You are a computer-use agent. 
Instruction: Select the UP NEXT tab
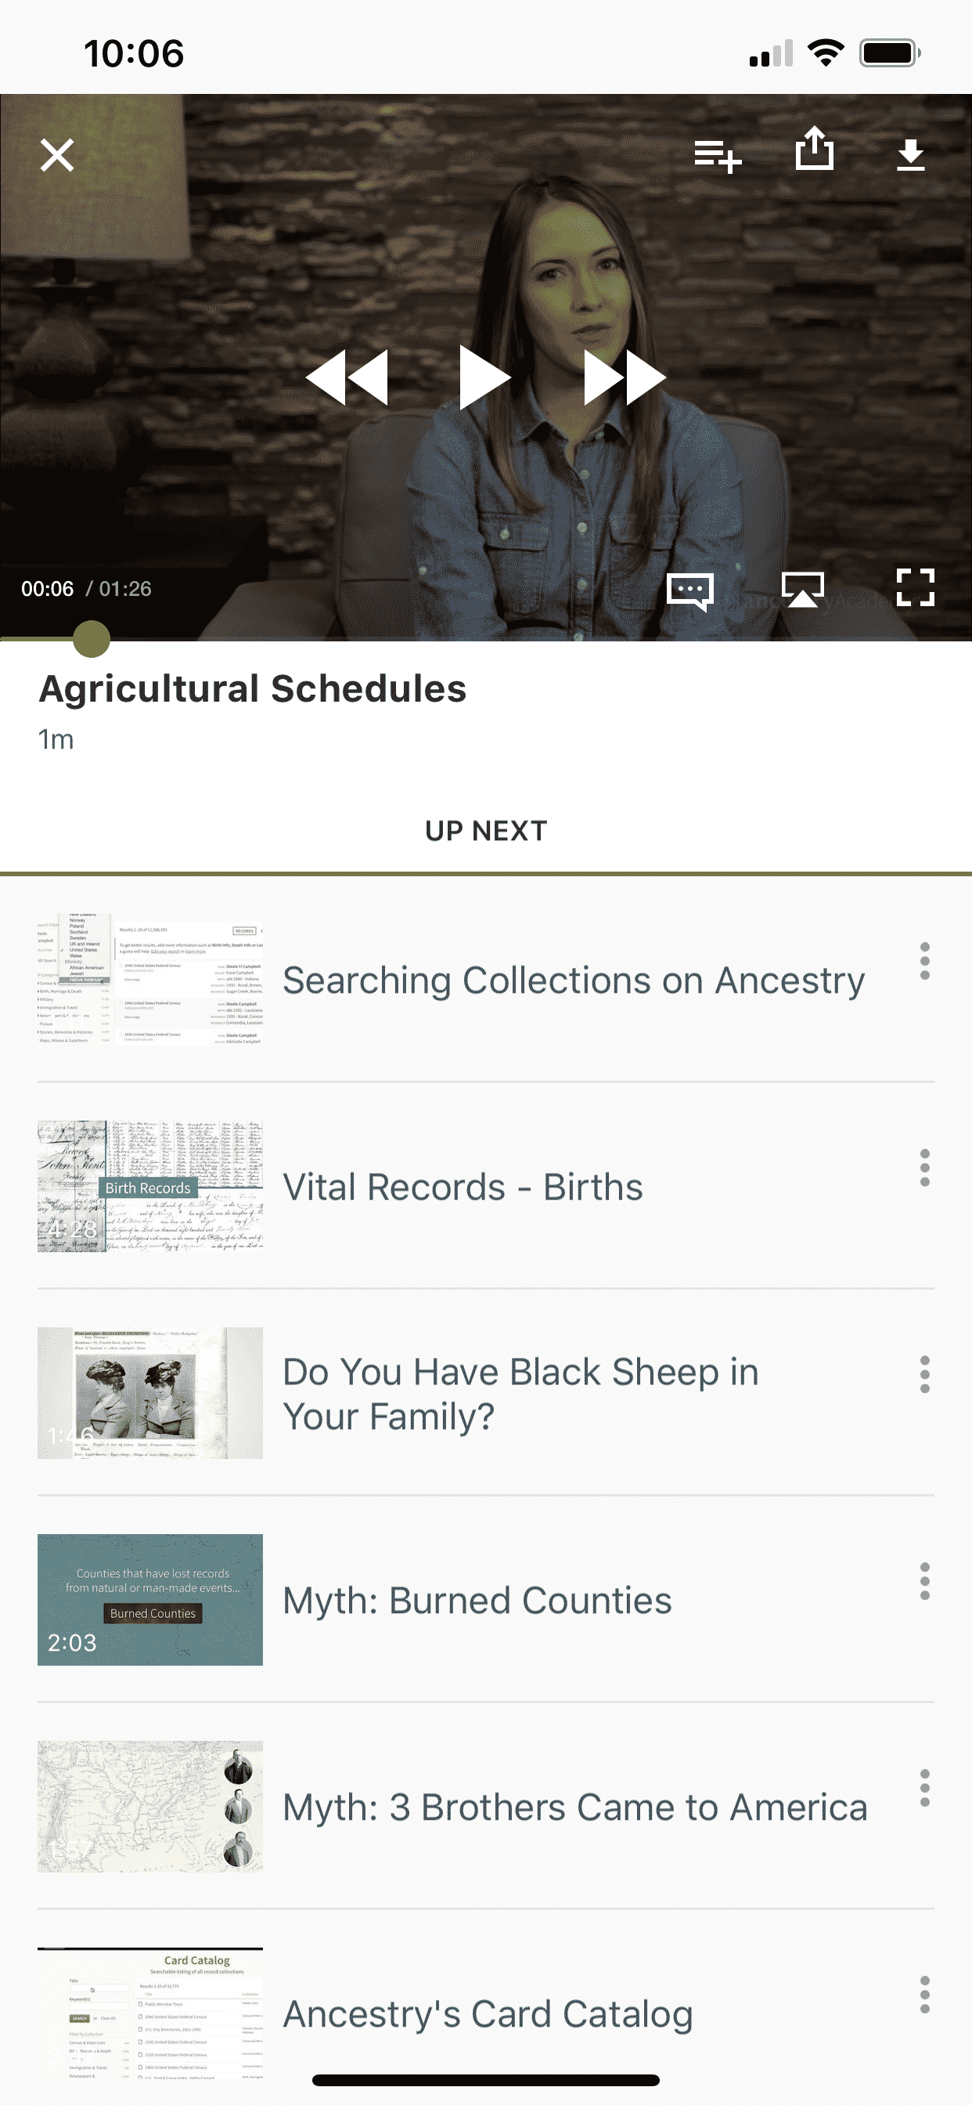(486, 831)
